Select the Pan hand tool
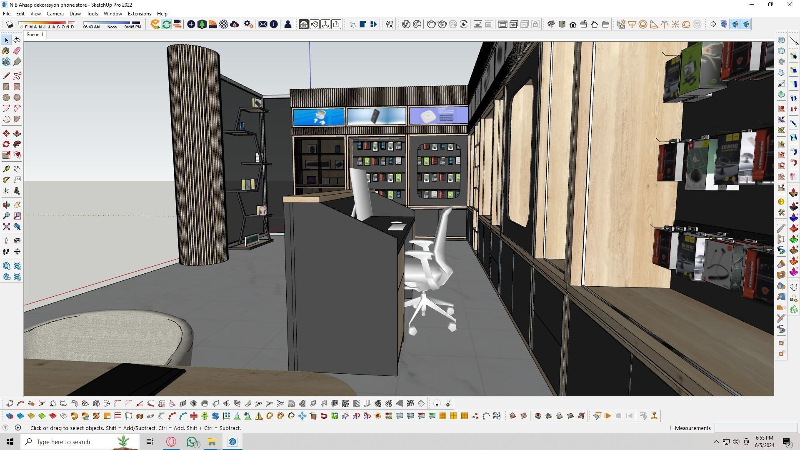Screen dimensions: 800x450 (17, 205)
